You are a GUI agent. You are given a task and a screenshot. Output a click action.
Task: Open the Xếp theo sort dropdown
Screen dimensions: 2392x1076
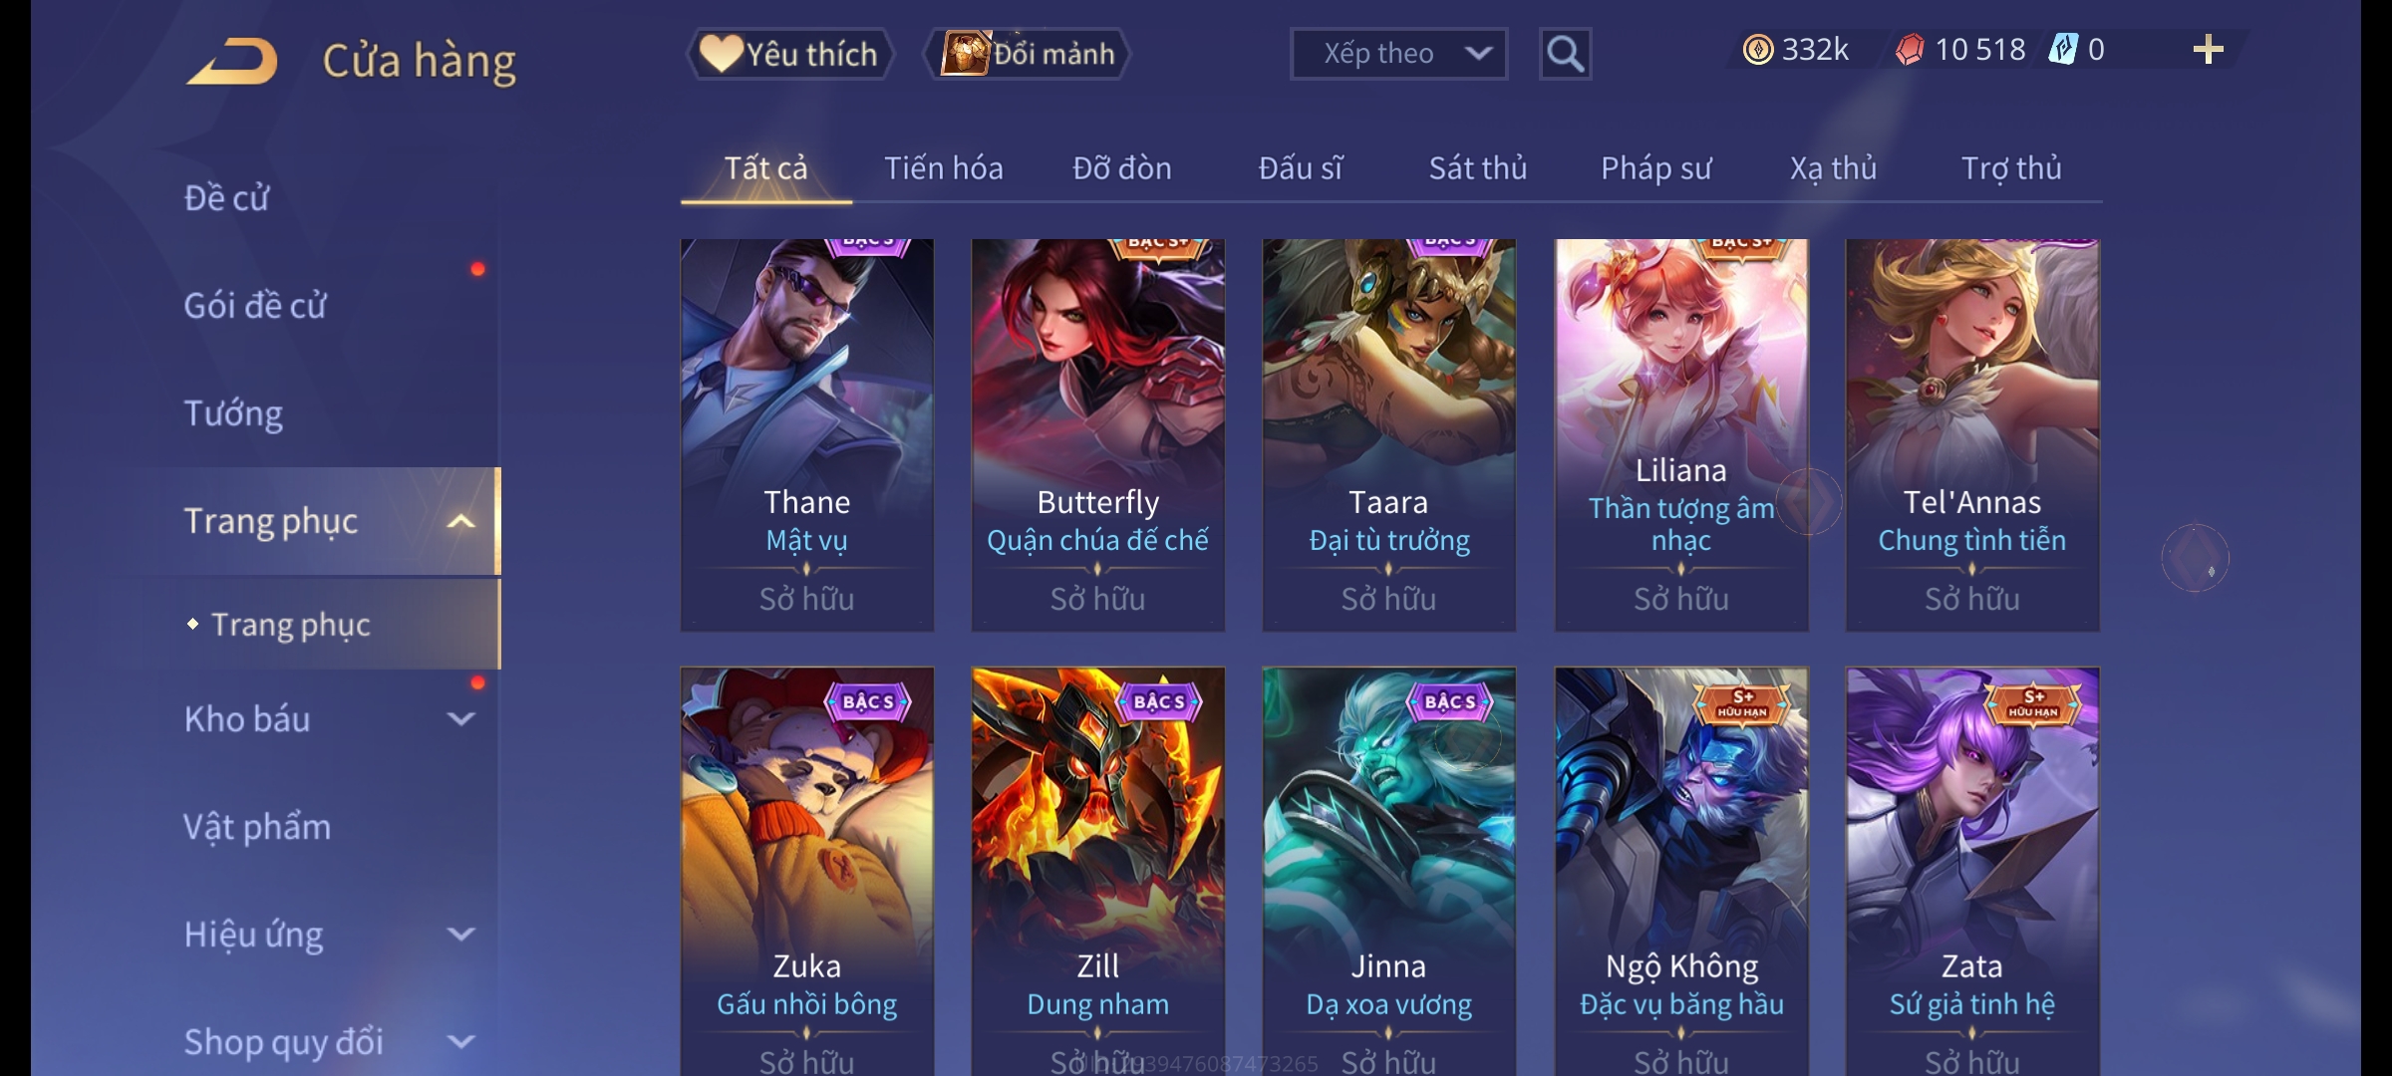[x=1398, y=54]
